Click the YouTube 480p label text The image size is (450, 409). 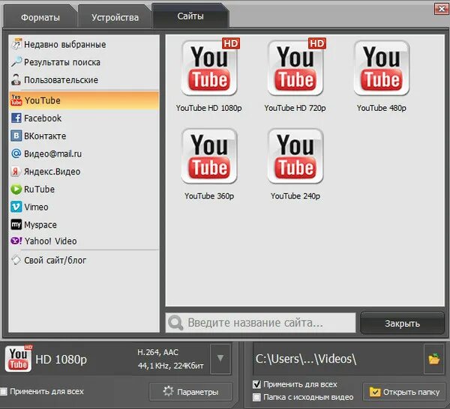coord(382,108)
